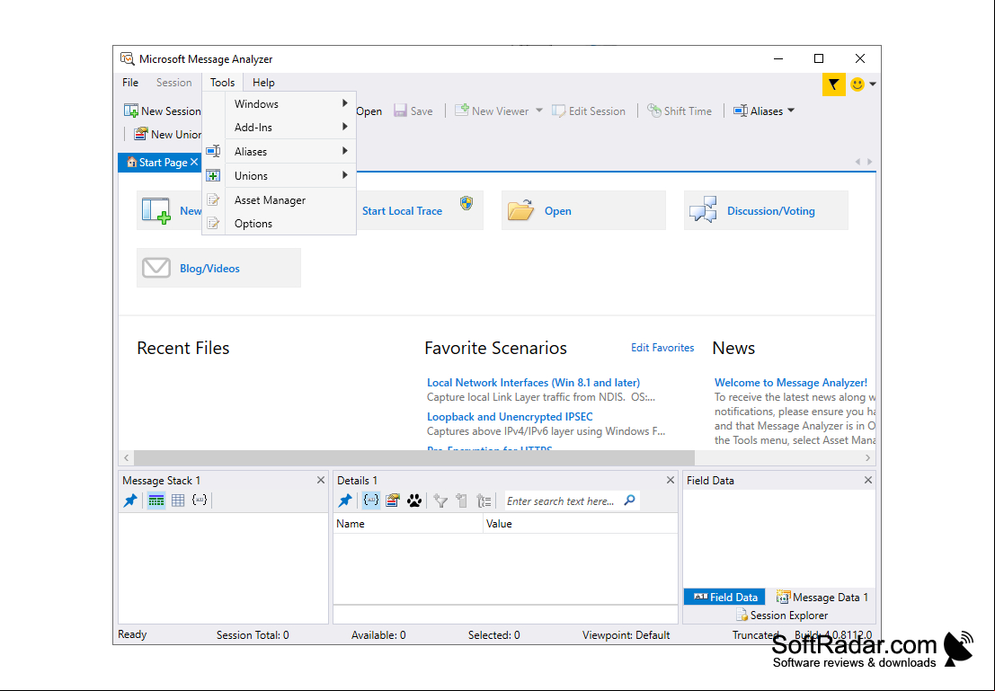Click the Edit Favorites link
The height and width of the screenshot is (691, 995).
coord(662,348)
